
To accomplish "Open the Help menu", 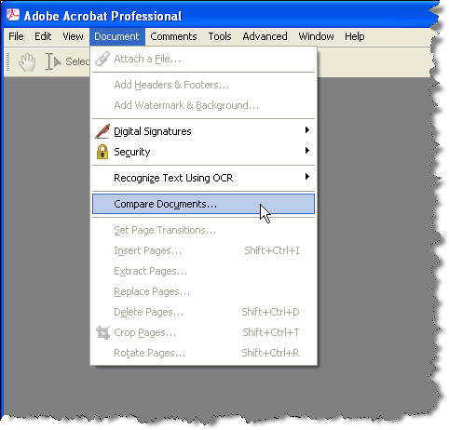I will coord(355,36).
